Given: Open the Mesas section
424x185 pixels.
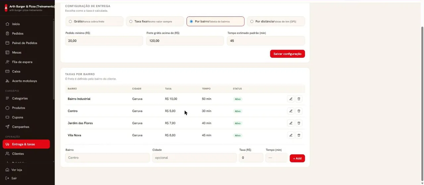Looking at the screenshot, I should [26, 52].
